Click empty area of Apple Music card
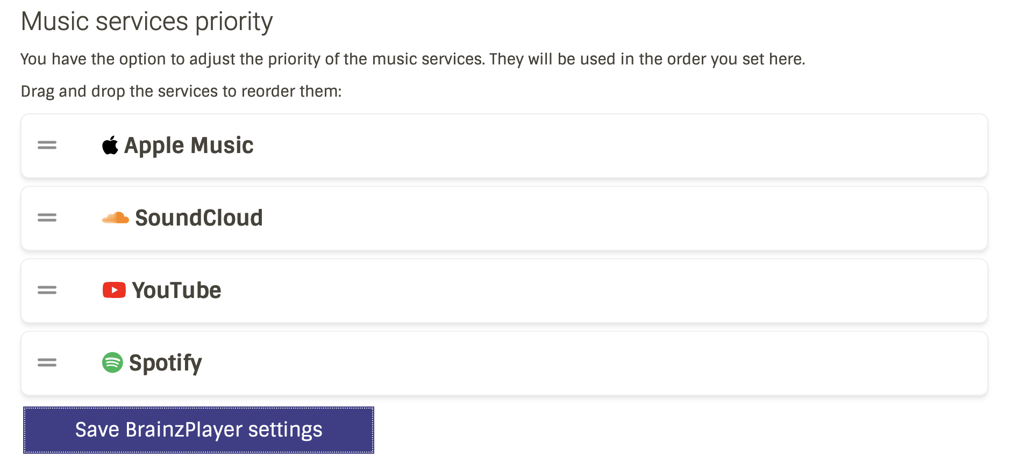 point(618,146)
